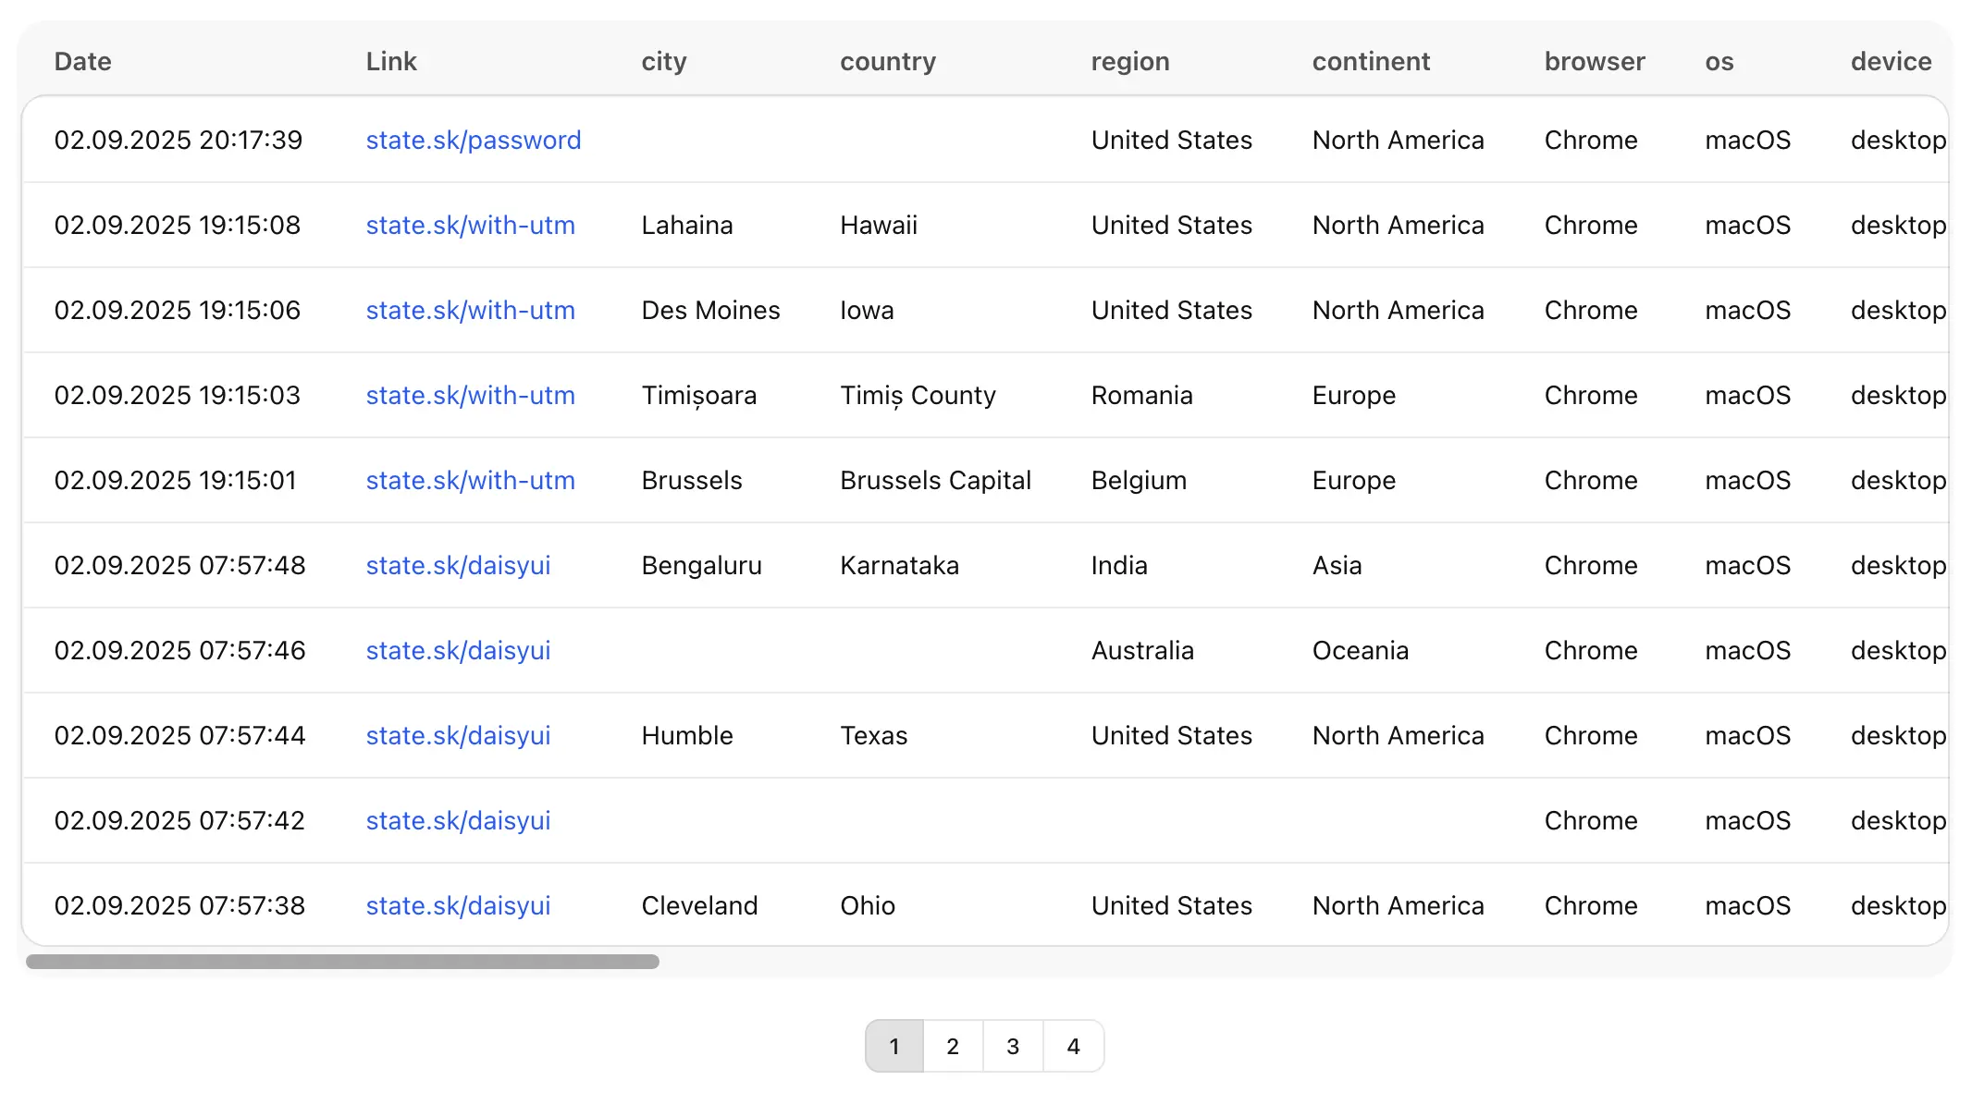The width and height of the screenshot is (1972, 1093).
Task: Click the Link column header
Action: pyautogui.click(x=391, y=61)
